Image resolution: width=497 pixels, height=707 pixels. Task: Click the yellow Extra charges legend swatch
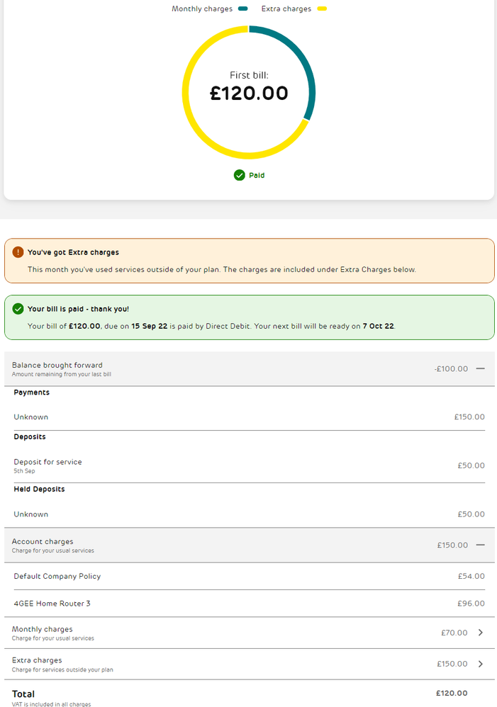point(322,9)
